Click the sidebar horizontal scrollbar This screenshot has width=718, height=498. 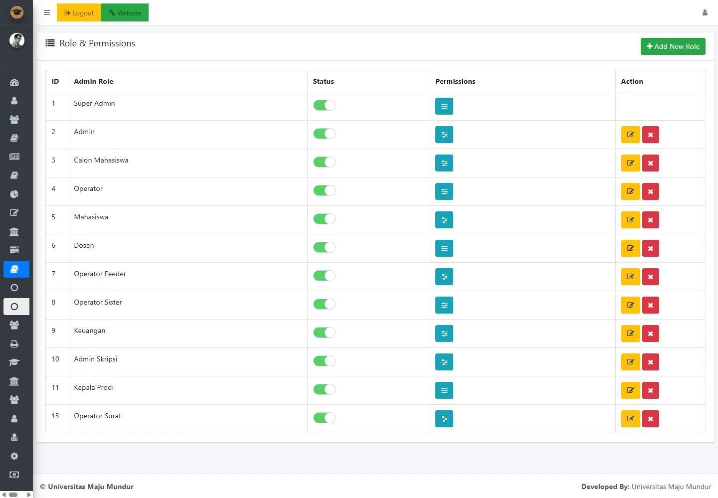pyautogui.click(x=14, y=495)
